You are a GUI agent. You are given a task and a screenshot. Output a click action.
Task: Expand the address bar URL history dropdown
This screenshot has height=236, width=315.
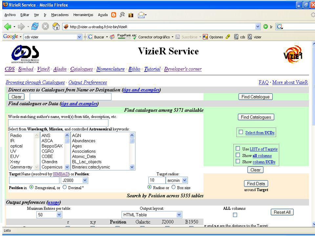[258, 27]
